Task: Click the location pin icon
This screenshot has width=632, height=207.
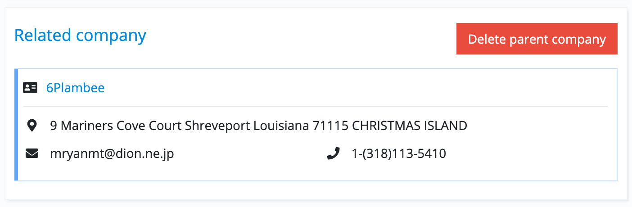Action: (32, 126)
